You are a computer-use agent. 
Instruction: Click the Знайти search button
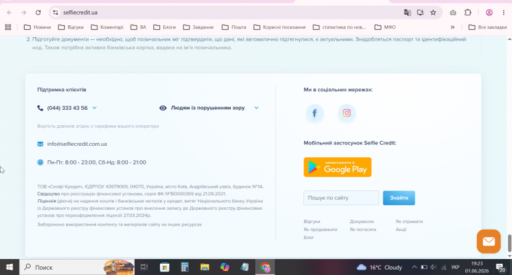(x=399, y=198)
